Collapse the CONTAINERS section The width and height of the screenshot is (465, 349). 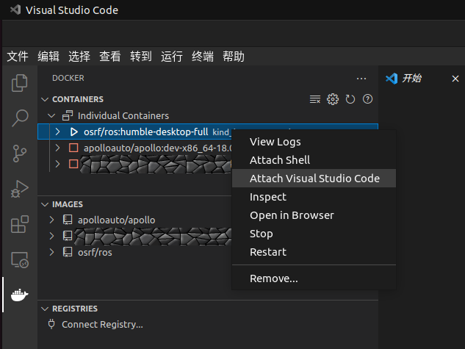(x=45, y=99)
